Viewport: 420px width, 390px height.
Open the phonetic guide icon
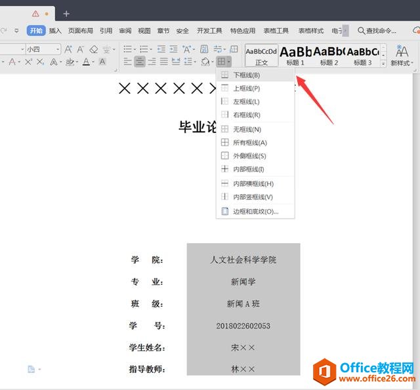coord(106,49)
